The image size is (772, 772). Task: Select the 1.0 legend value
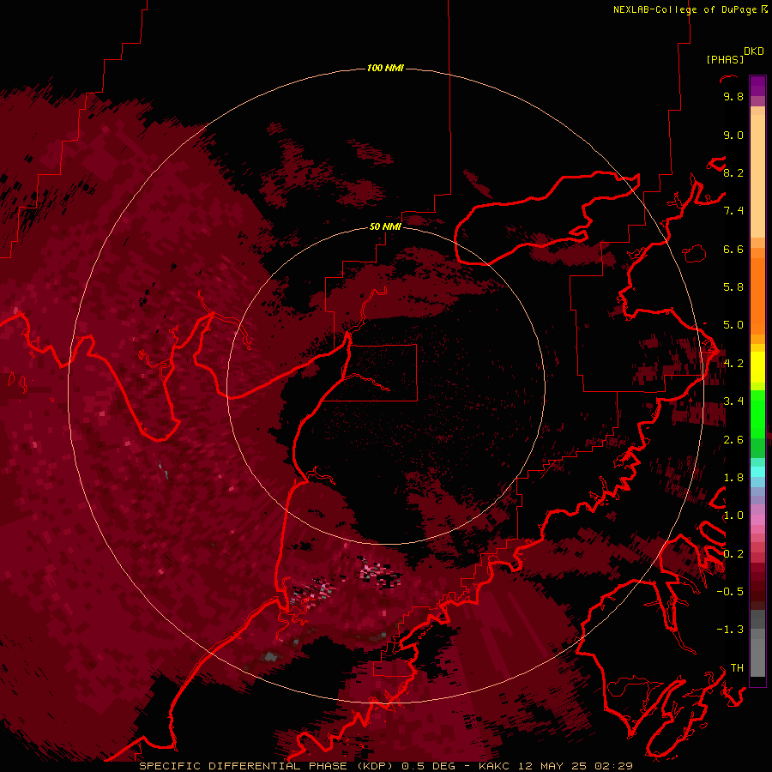pos(733,516)
